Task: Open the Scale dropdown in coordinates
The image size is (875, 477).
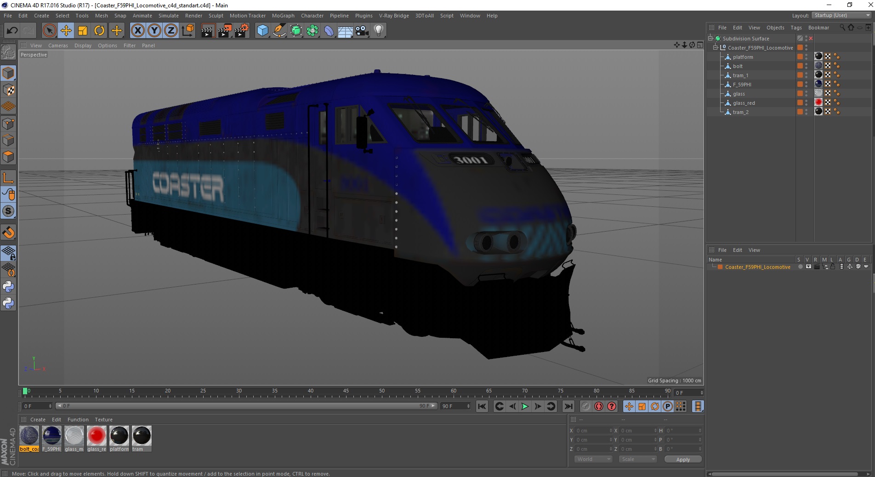Action: click(637, 459)
